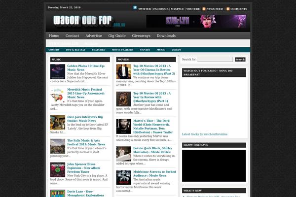The height and width of the screenshot is (197, 296).
Task: Select the Featured category tab
Action: (99, 50)
